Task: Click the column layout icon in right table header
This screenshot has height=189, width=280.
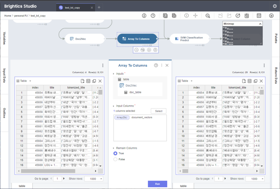Action: pyautogui.click(x=250, y=81)
